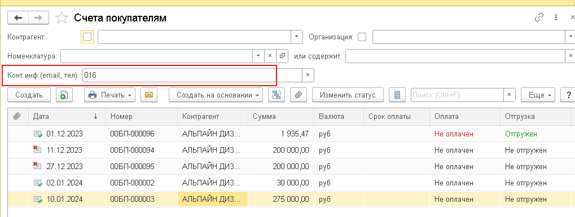Click the red Не оплачен status
Viewport: 575px width, 217px height.
454,134
